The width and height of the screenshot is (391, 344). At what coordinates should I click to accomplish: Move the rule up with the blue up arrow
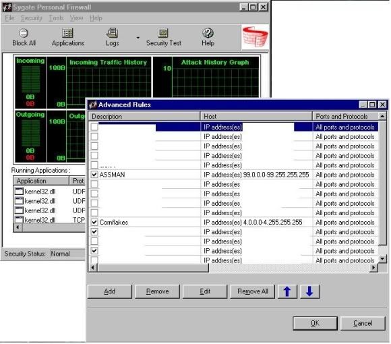point(287,291)
